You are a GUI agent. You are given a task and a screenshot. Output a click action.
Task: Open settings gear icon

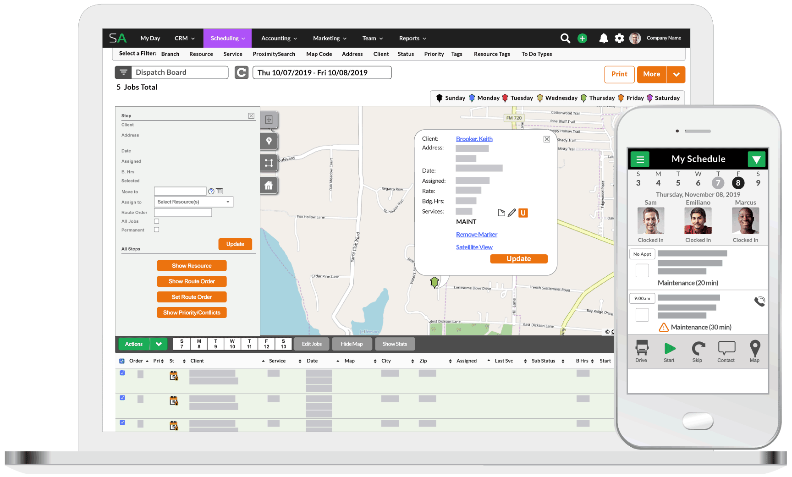pos(619,38)
